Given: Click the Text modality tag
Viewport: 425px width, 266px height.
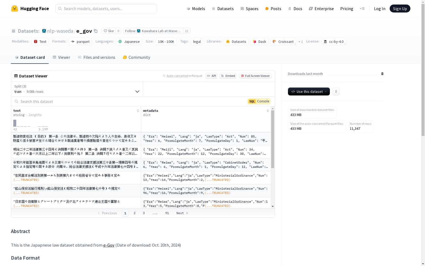Looking at the screenshot, I should point(40,41).
